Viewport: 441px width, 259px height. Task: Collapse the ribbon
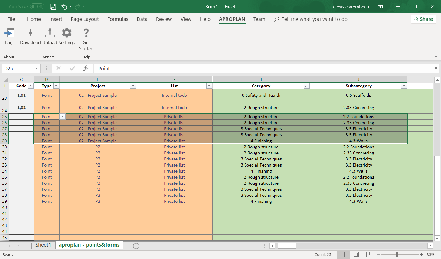click(436, 57)
